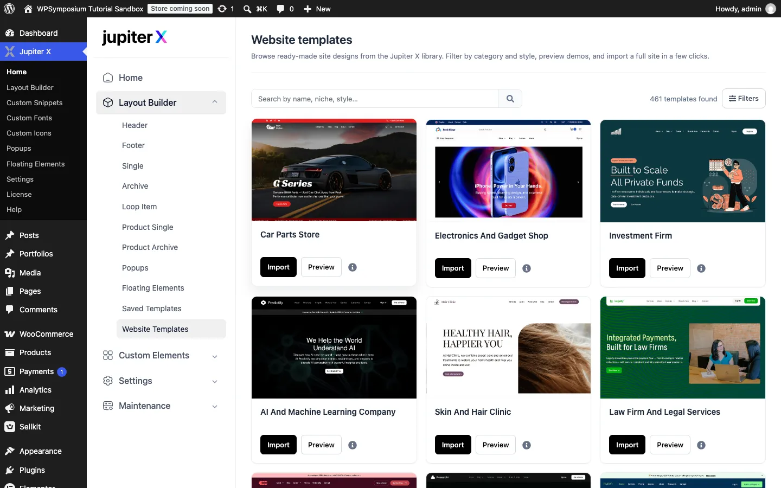Open the Filters panel
781x488 pixels.
744,99
